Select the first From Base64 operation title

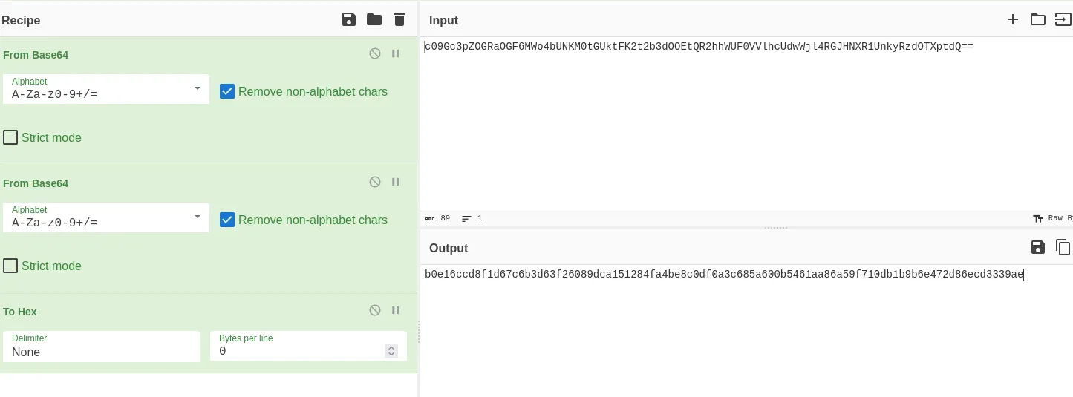36,55
